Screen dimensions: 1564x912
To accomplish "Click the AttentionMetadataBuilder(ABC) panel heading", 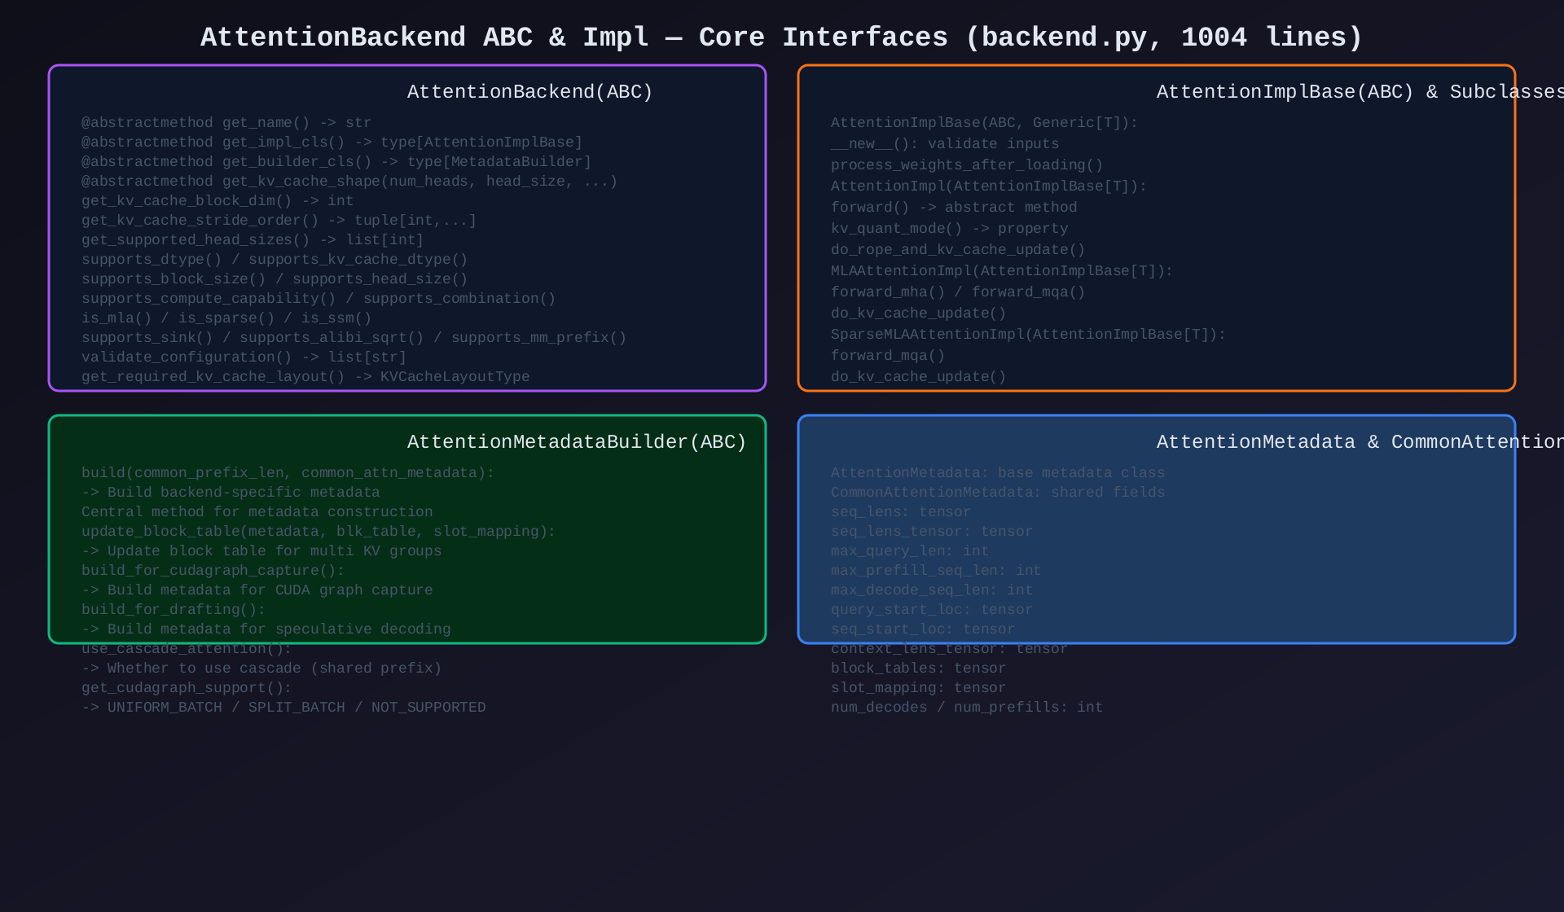I will click(x=577, y=442).
